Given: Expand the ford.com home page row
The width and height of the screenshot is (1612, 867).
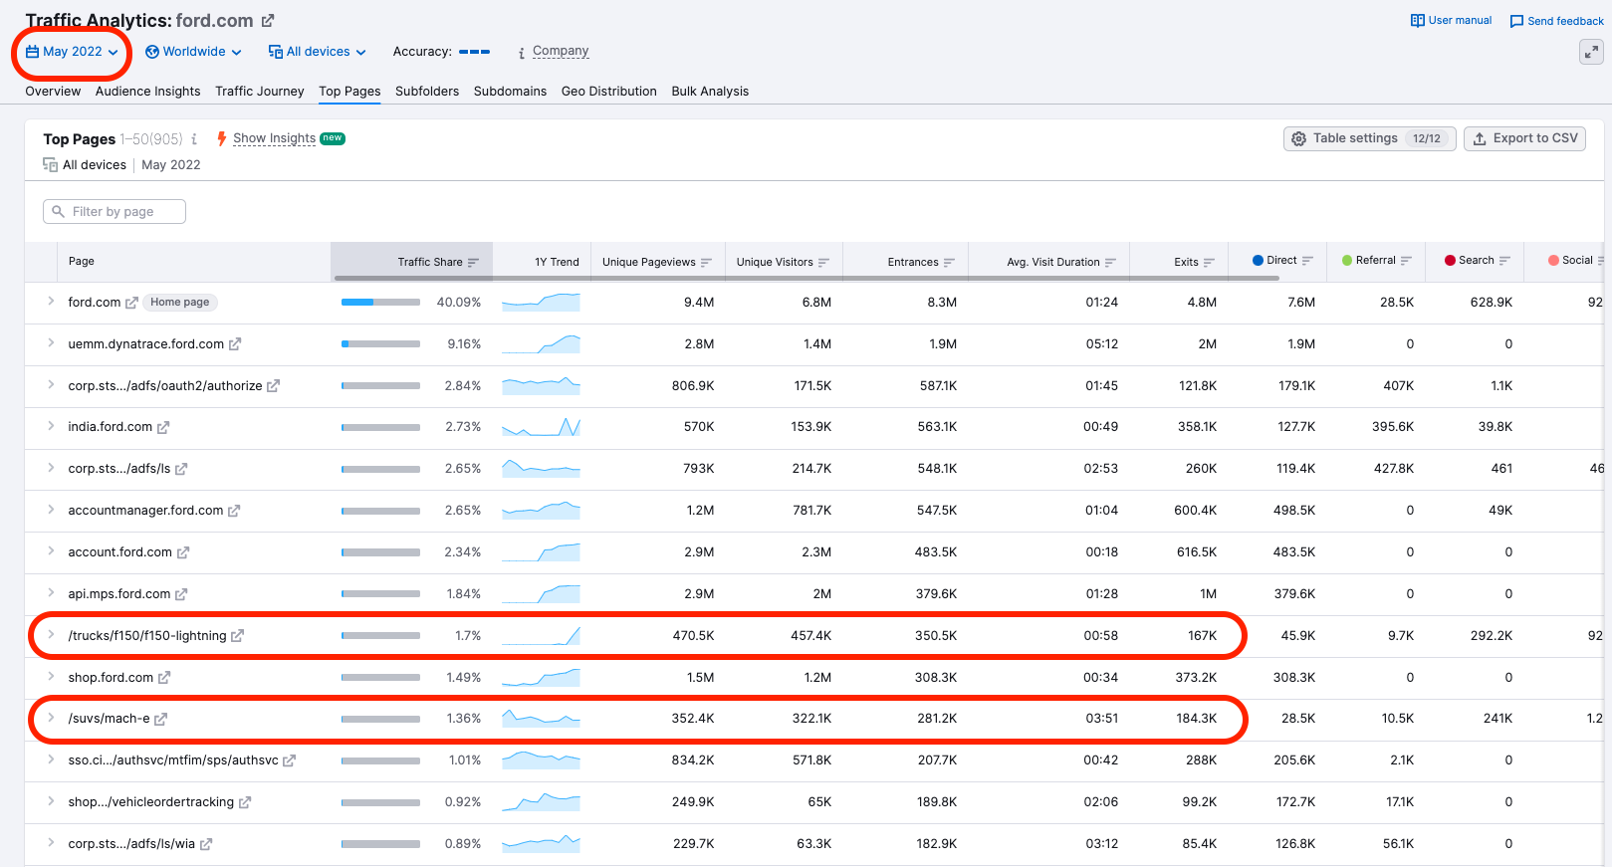Looking at the screenshot, I should (51, 301).
